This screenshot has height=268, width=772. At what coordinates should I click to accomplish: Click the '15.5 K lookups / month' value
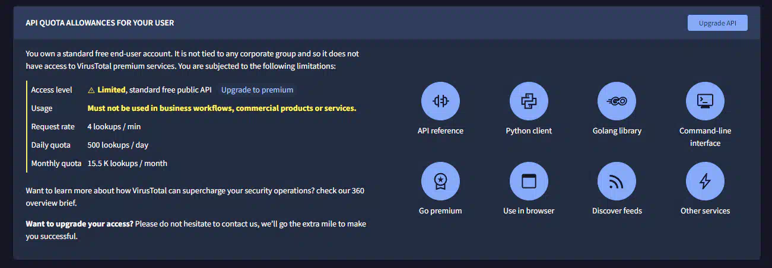(x=128, y=164)
